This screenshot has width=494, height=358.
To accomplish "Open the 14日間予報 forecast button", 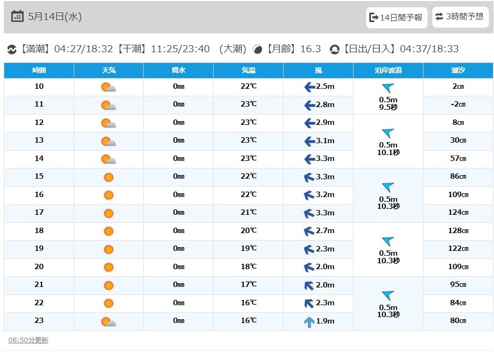I will pos(397,17).
